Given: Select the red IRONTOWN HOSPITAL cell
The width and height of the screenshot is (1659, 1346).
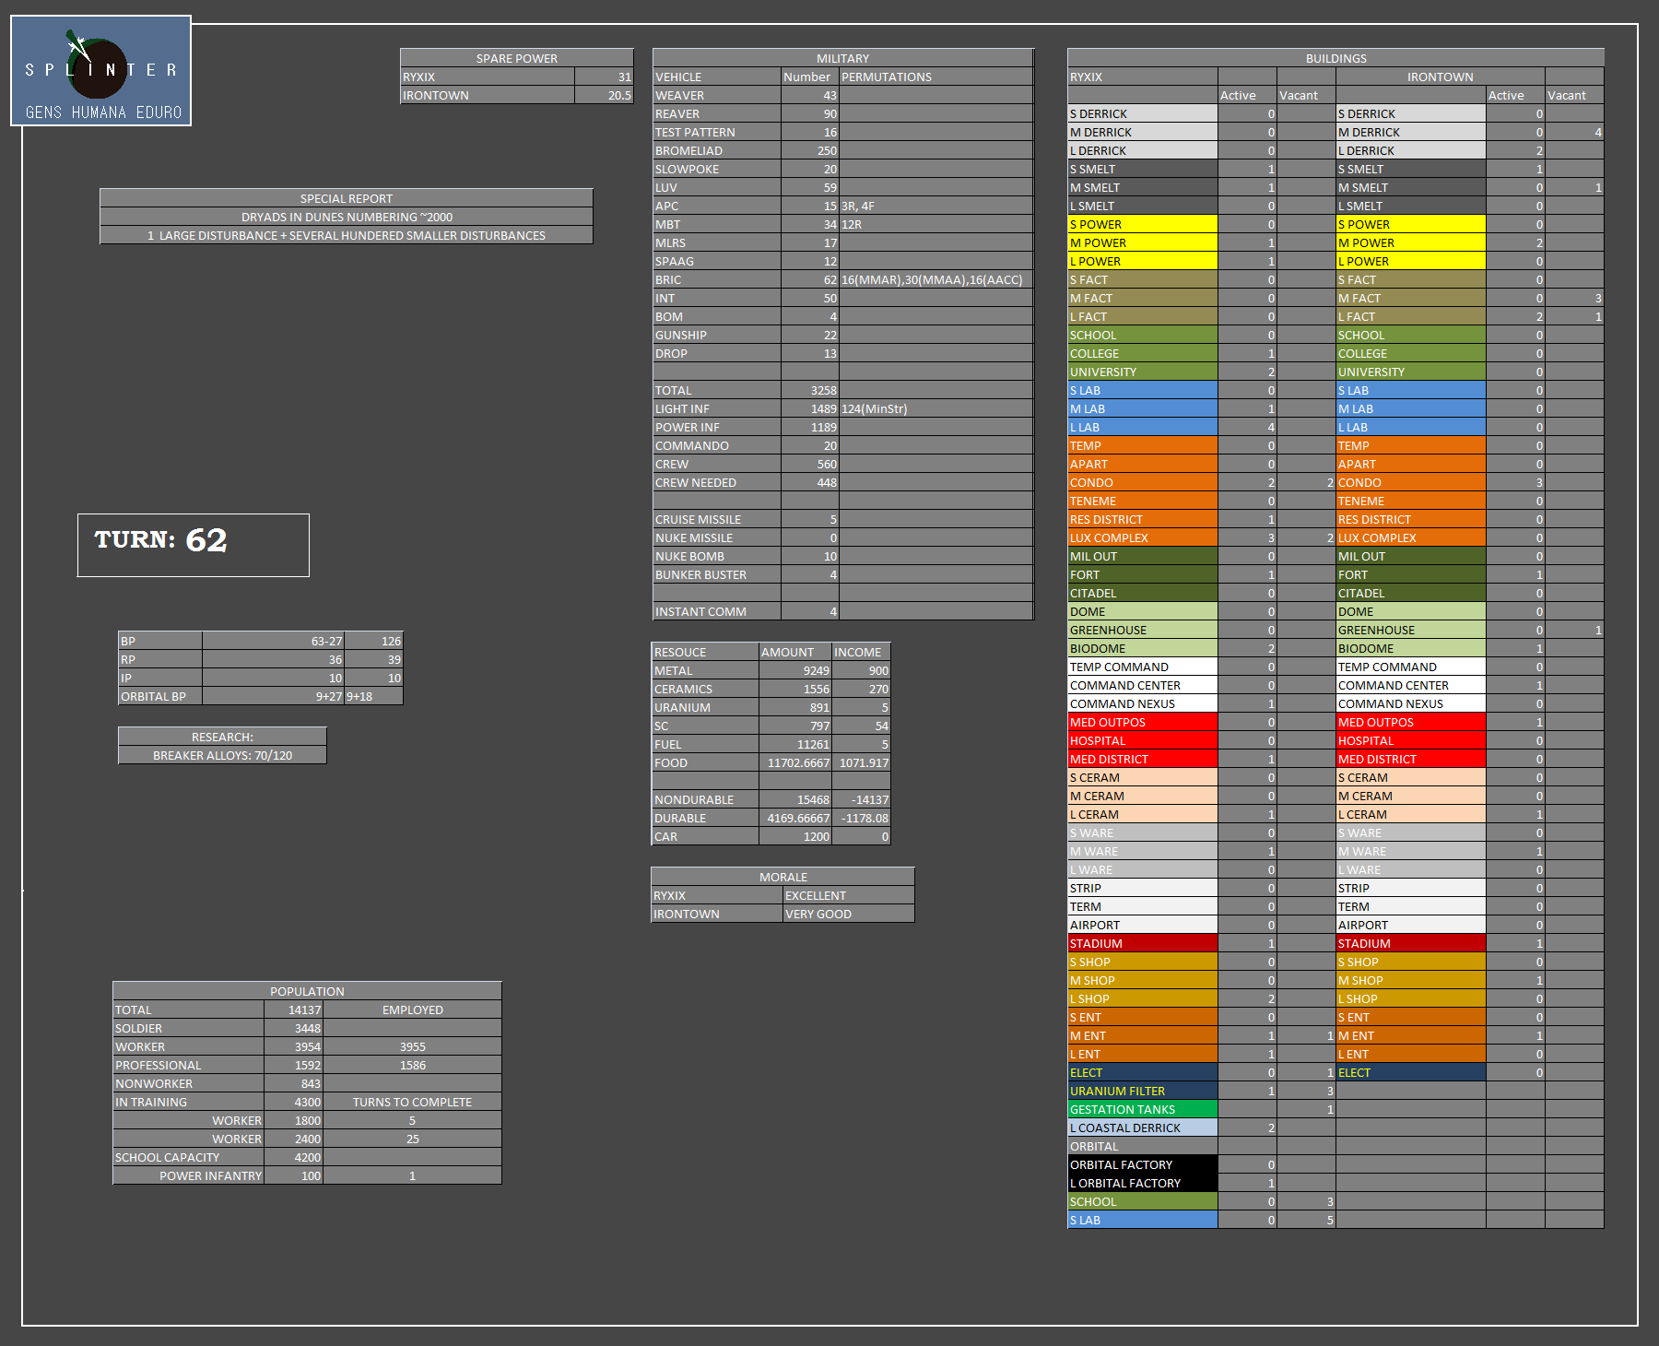Looking at the screenshot, I should tap(1410, 740).
